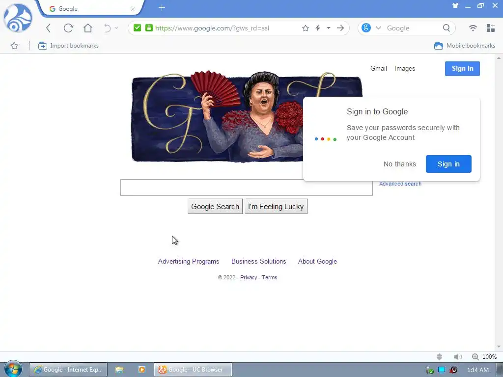Click the 100% zoom level
This screenshot has width=503, height=377.
coord(490,357)
